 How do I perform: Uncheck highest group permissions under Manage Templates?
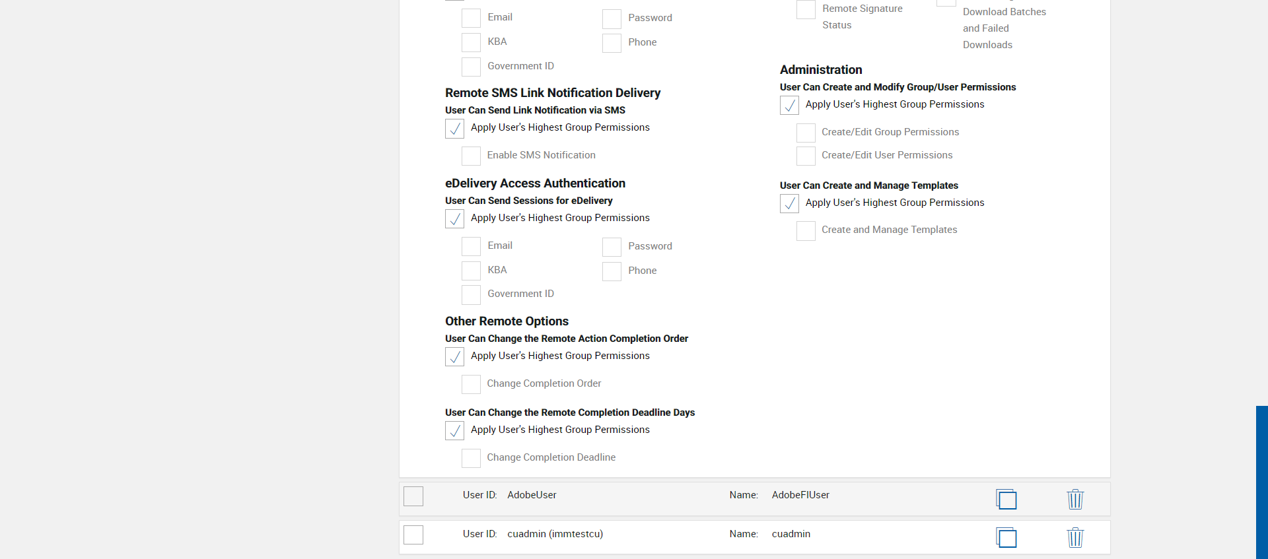[x=789, y=203]
